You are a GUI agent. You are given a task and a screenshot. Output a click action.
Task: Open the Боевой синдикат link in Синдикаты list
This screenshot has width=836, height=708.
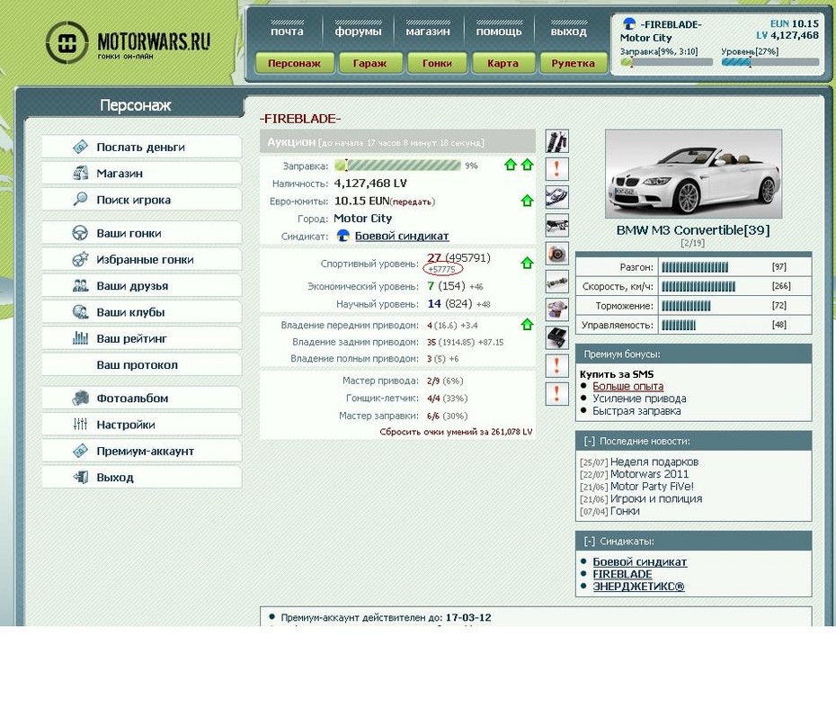(640, 561)
